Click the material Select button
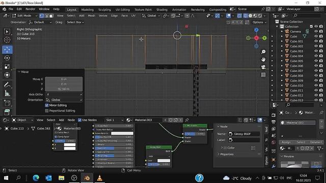Image resolution: width=326 pixels, height=183 pixels. 301,142
